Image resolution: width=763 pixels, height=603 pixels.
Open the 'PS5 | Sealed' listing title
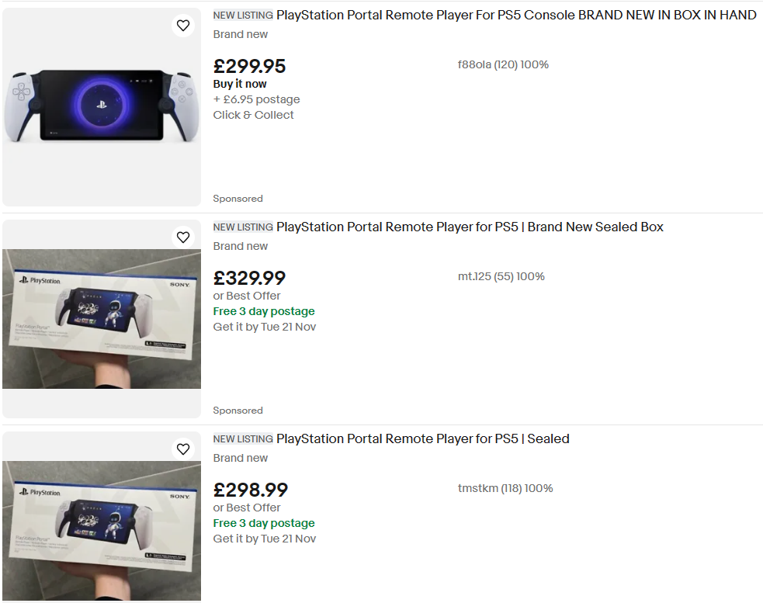coord(422,438)
